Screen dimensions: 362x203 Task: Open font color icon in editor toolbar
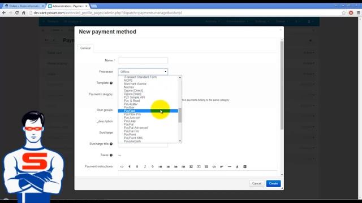coord(237,167)
